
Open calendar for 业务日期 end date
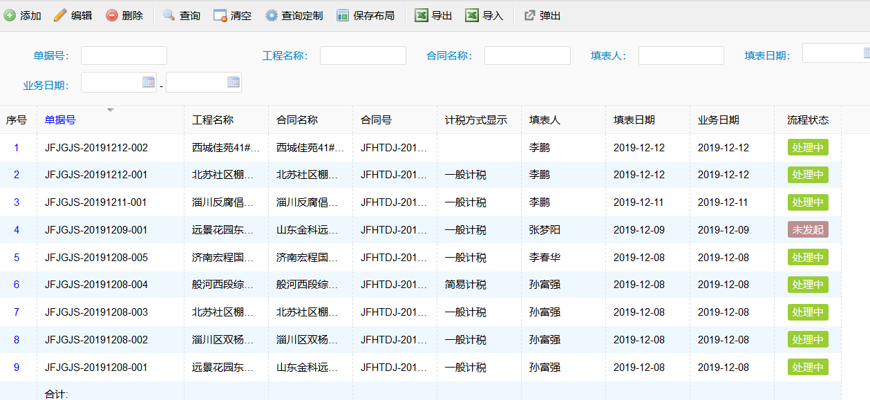coord(234,82)
